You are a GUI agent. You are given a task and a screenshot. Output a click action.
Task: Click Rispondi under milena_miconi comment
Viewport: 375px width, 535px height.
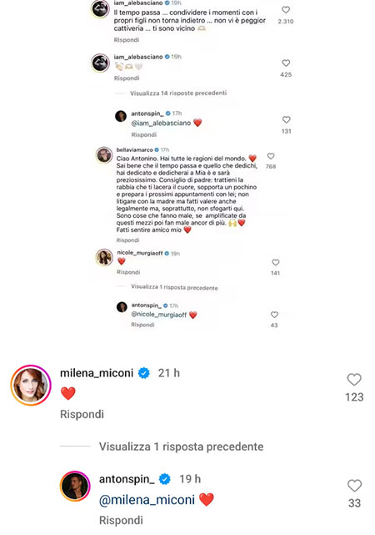point(82,414)
